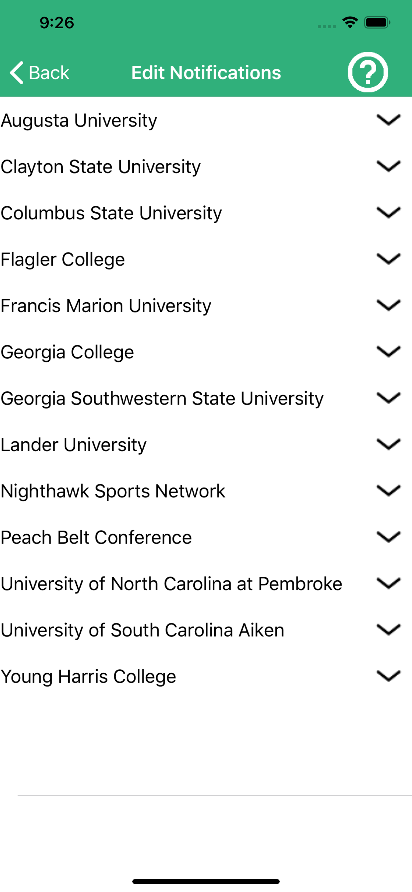Expand the Augusta University chevron
This screenshot has height=892, width=412.
coord(388,120)
